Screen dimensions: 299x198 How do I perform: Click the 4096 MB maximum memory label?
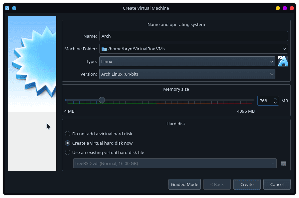point(246,111)
